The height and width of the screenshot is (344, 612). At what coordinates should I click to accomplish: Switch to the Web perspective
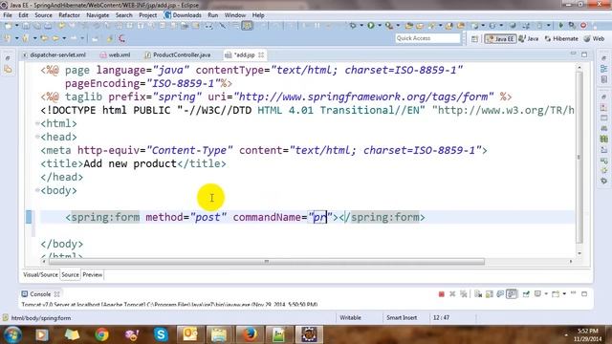point(595,38)
